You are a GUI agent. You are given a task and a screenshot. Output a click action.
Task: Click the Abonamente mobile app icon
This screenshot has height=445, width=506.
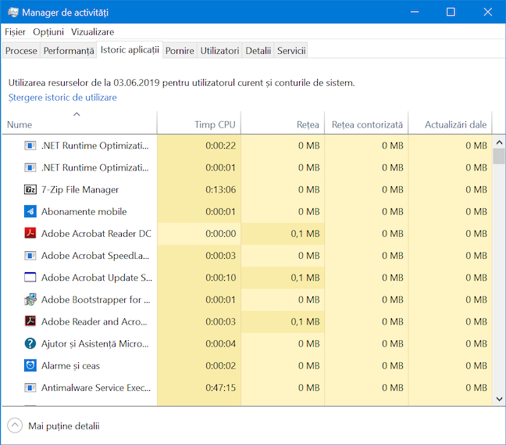pyautogui.click(x=30, y=212)
